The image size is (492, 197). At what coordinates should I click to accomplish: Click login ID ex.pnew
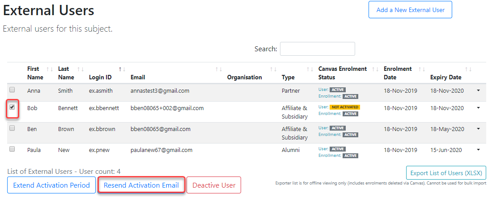99,150
